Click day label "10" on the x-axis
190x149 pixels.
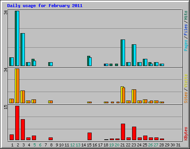pyautogui.click(x=61, y=145)
